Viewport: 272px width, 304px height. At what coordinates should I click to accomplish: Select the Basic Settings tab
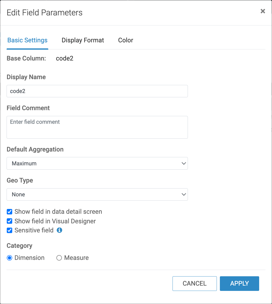tap(27, 40)
